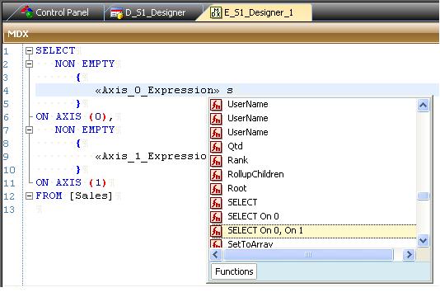Image resolution: width=440 pixels, height=297 pixels.
Task: Choose Qtd from the autocomplete list
Action: tap(313, 146)
